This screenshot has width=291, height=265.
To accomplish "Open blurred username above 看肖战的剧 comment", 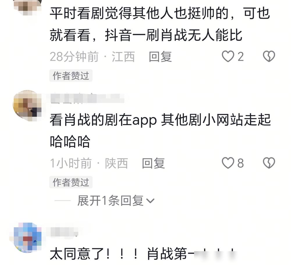I will coord(87,98).
